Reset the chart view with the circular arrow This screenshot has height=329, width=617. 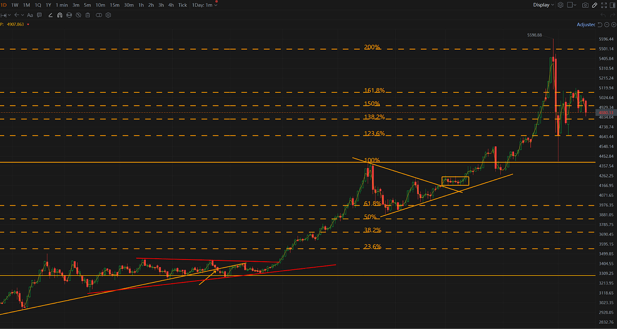[600, 25]
